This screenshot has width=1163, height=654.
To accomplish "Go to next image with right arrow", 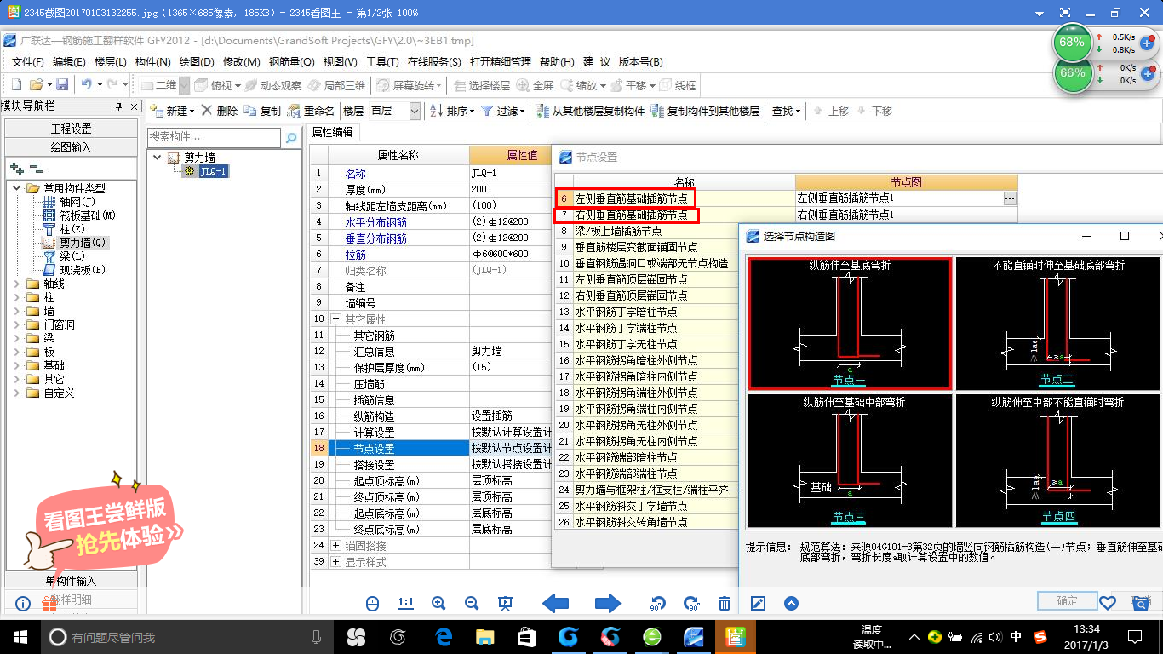I will coord(608,604).
